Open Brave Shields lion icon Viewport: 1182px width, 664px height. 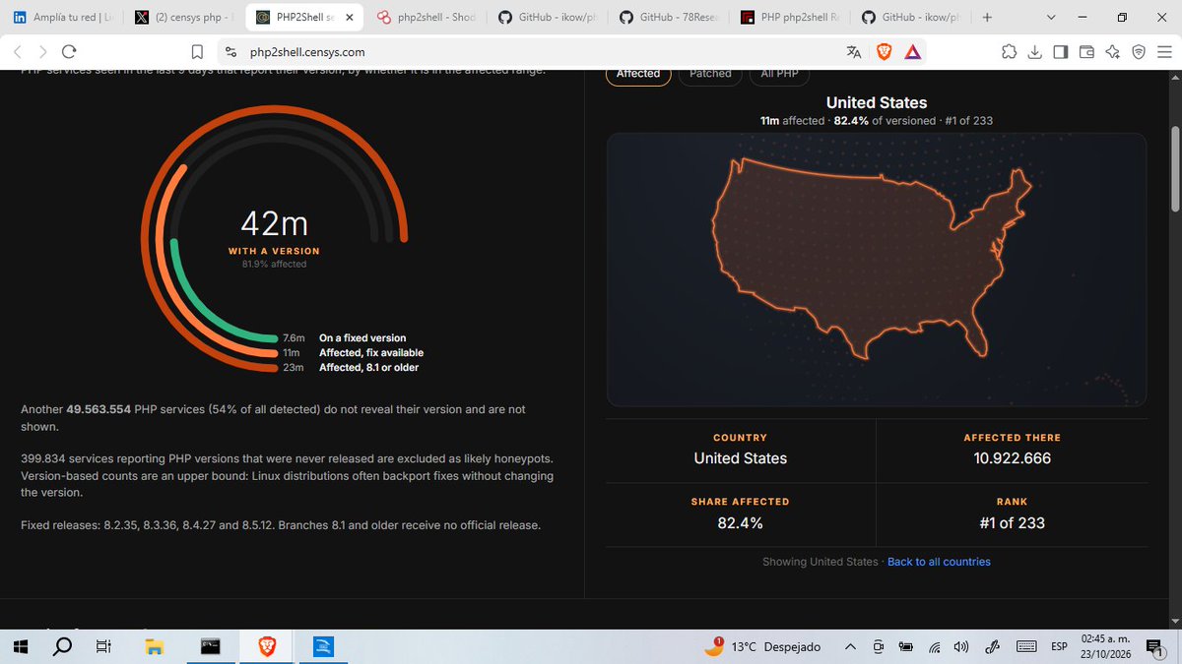tap(884, 52)
